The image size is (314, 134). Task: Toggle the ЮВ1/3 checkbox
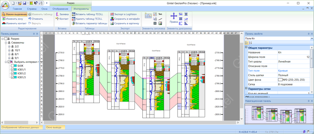(13, 77)
